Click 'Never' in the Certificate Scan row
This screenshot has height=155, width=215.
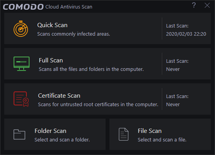[x=173, y=105]
